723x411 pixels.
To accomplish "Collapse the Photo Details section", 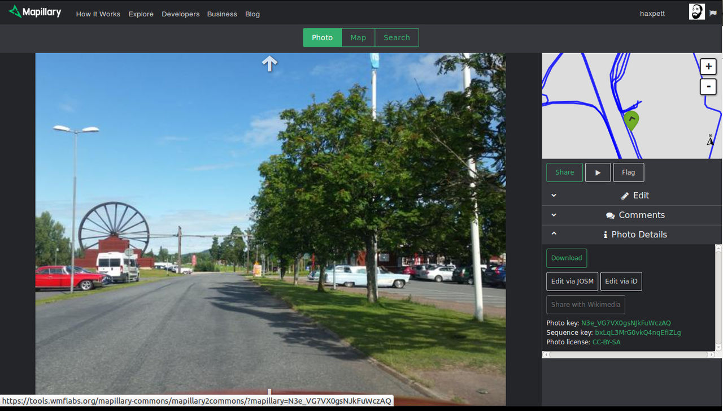I will [x=554, y=234].
